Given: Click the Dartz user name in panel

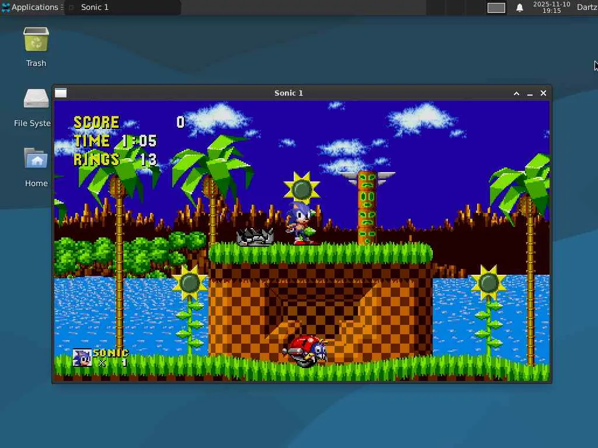Looking at the screenshot, I should coord(587,7).
